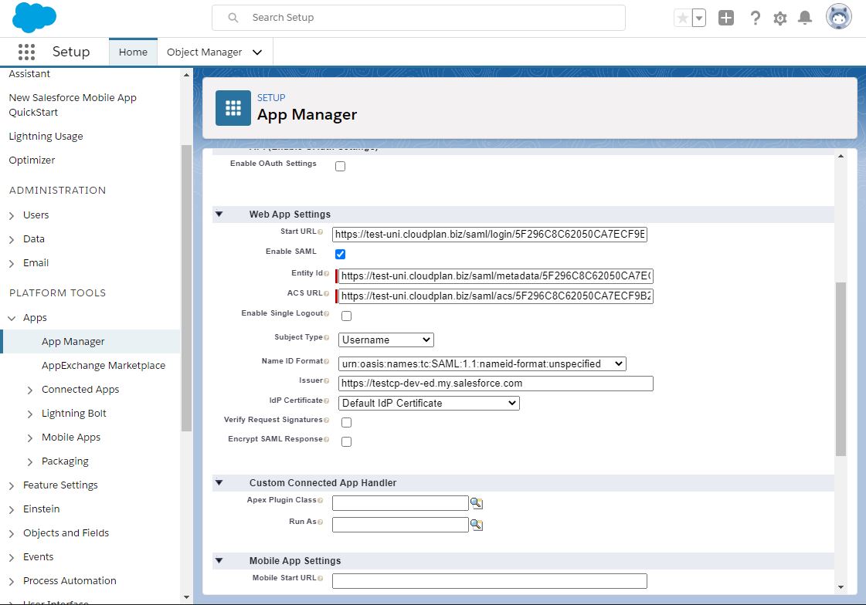Click your user avatar picture
The image size is (866, 605).
[838, 17]
